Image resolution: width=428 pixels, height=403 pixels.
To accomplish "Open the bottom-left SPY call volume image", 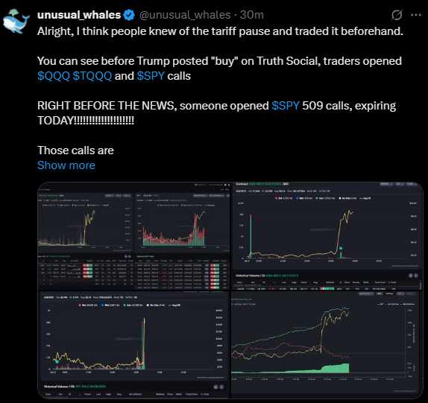I will (x=133, y=345).
